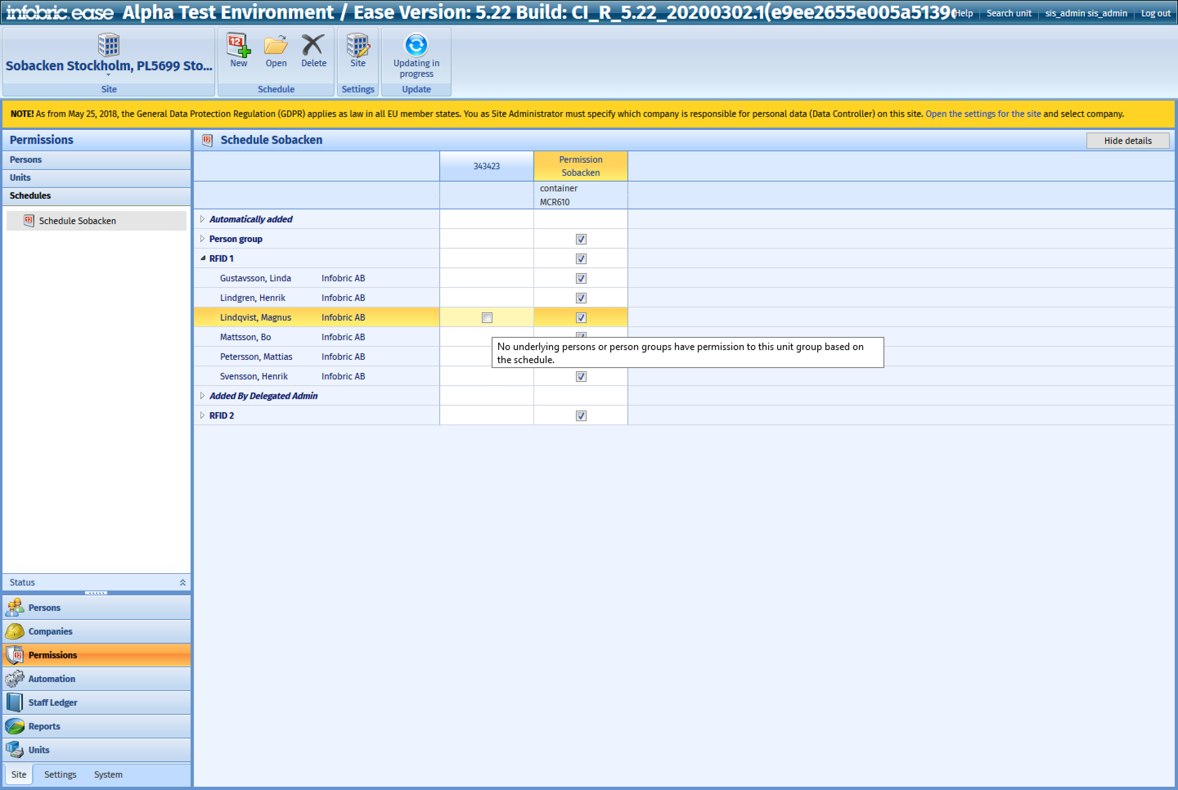Open the Automation module with gears icon
The image size is (1178, 790).
point(97,679)
